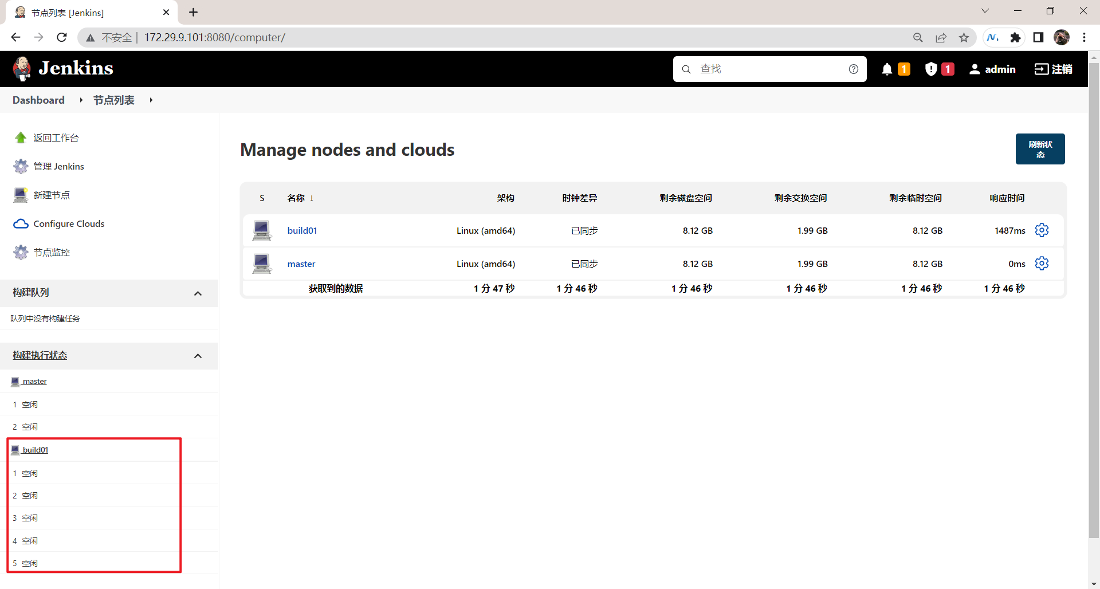Collapse the 构建执行状态 panel
The width and height of the screenshot is (1100, 589).
tap(198, 356)
